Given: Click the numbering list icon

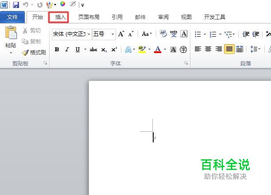Looking at the screenshot, I should pyautogui.click(x=213, y=34).
